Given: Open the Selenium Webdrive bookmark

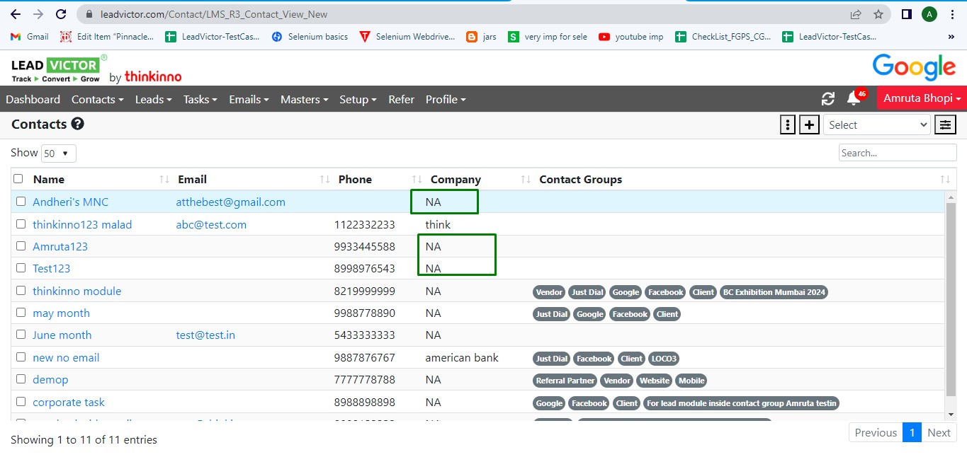Looking at the screenshot, I should point(407,37).
